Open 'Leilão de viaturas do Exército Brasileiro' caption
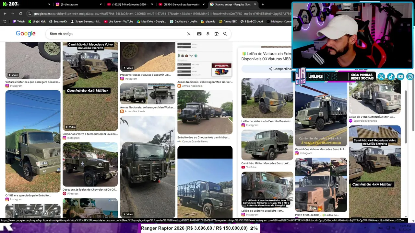 (267, 121)
